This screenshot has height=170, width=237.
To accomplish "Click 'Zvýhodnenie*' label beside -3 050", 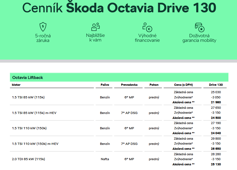I will point(183,97).
